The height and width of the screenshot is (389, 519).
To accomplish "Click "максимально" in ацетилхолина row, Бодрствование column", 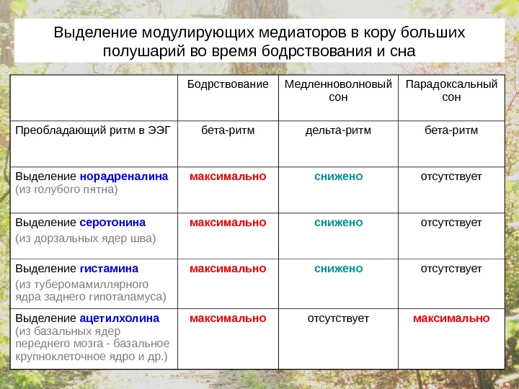I will click(228, 318).
